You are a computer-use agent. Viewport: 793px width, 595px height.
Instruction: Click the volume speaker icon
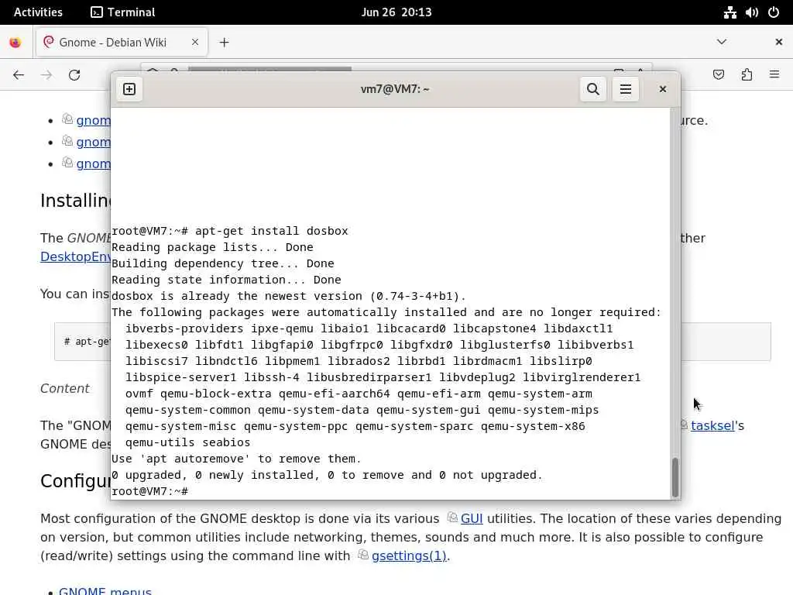point(751,12)
